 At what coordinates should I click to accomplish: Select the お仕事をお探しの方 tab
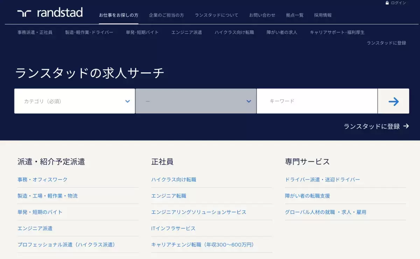[119, 15]
